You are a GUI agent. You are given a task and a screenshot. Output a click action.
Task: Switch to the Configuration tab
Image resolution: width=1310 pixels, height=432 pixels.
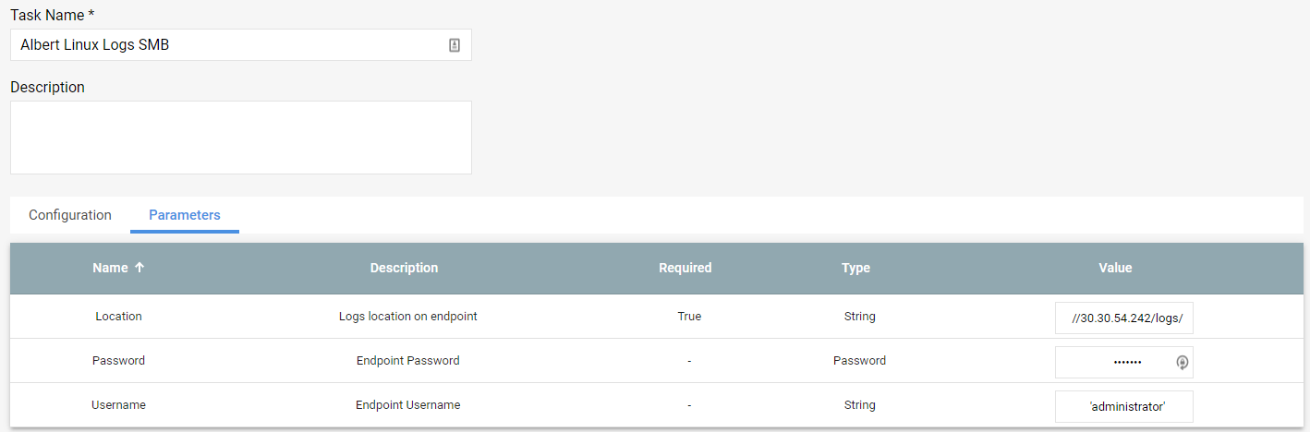click(x=70, y=215)
